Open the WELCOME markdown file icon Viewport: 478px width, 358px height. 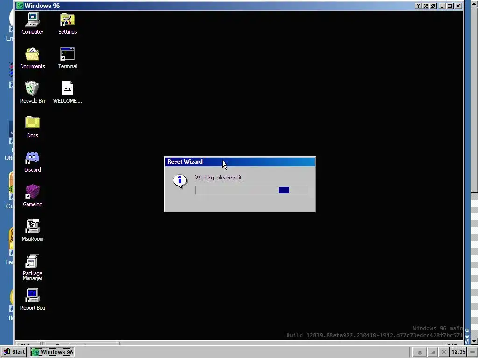tap(67, 92)
